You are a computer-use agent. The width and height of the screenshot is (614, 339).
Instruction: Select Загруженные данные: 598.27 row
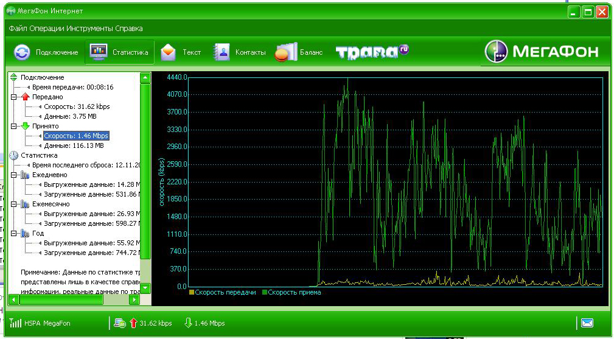click(x=92, y=223)
